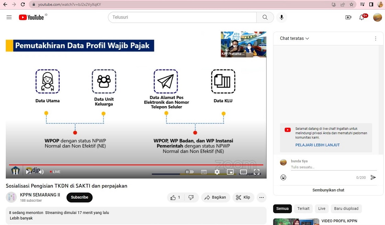Viewport: 385px width, 225px height.
Task: Select the Terkait filter chip
Action: 303,209
